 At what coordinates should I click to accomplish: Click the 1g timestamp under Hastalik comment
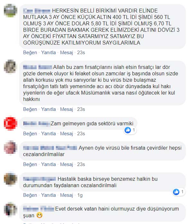coord(80,195)
